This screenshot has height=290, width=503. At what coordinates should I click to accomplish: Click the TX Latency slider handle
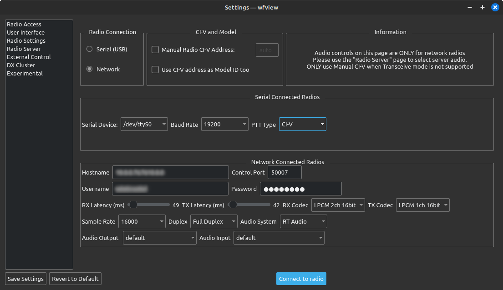(x=233, y=205)
